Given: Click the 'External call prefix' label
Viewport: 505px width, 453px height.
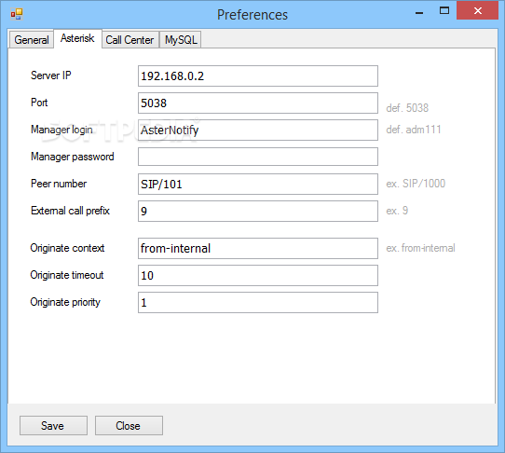Looking at the screenshot, I should [70, 211].
